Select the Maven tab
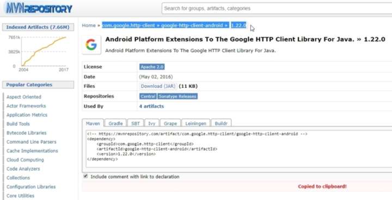Viewport: 392px width, 200px height. point(93,123)
